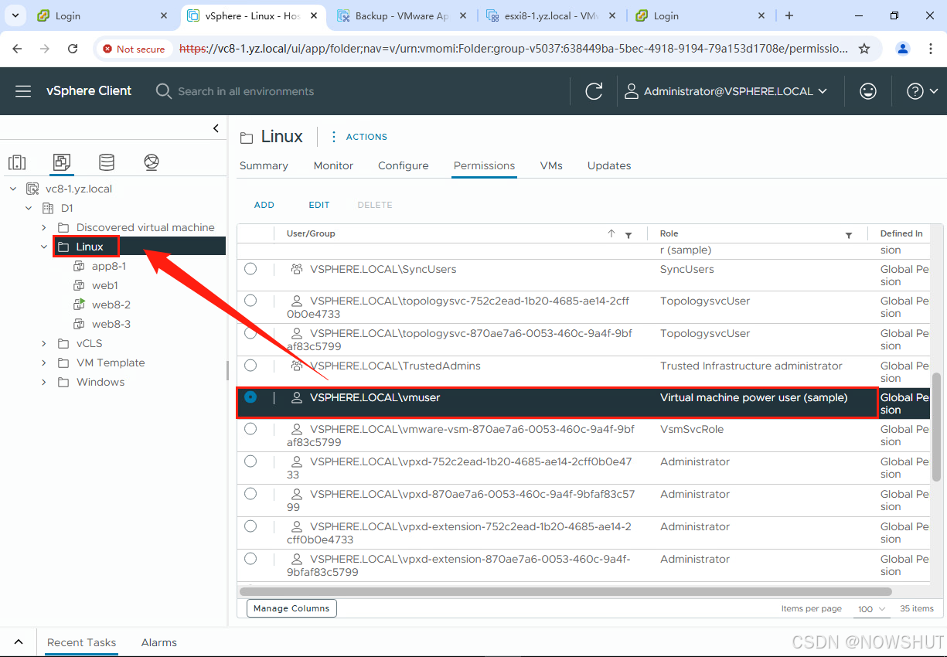947x657 pixels.
Task: Collapse the left navigation pane
Action: [216, 128]
